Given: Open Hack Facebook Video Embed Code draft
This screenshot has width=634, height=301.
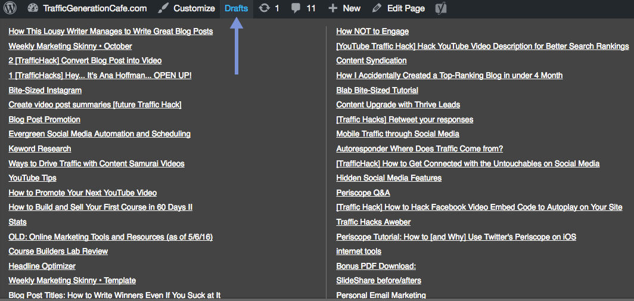Looking at the screenshot, I should coord(479,207).
